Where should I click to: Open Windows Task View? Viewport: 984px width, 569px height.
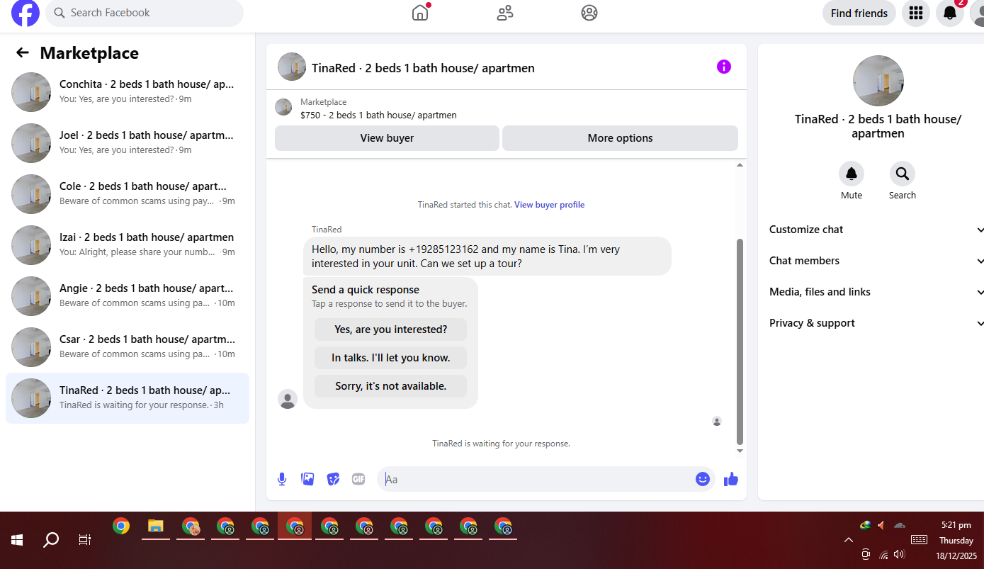(85, 540)
